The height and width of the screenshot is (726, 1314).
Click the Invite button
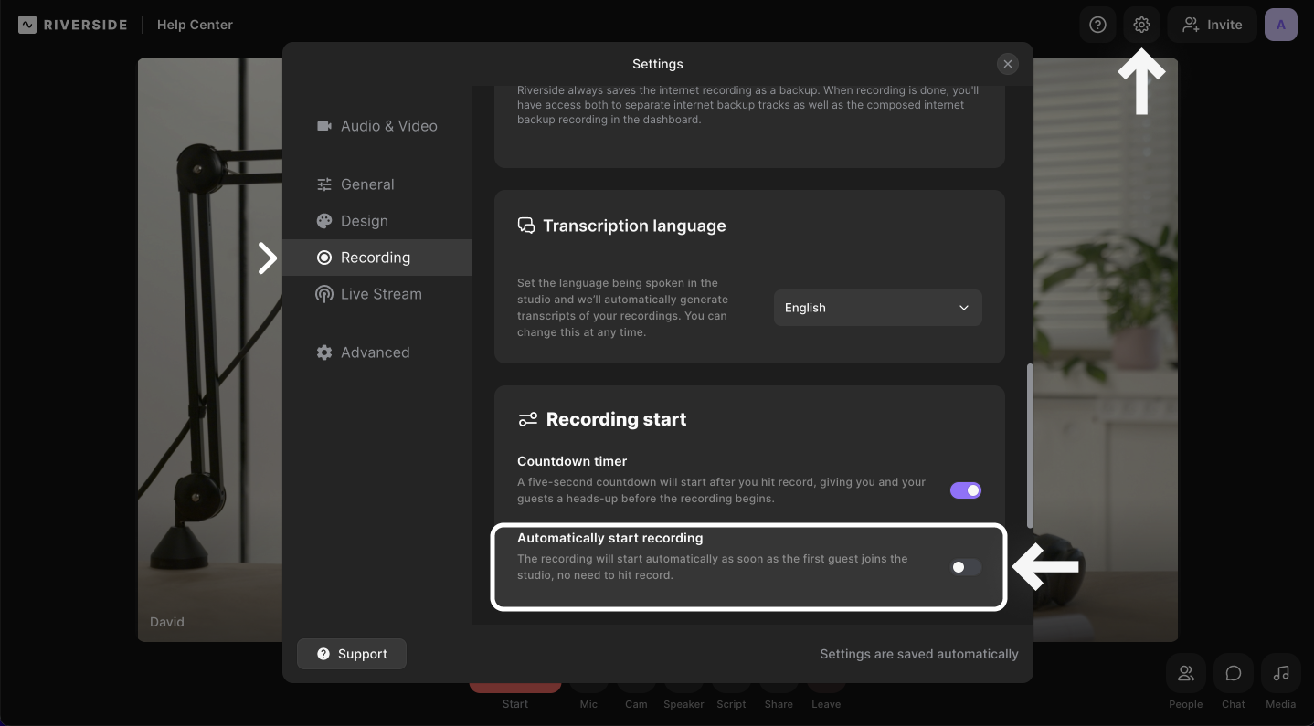(1212, 26)
